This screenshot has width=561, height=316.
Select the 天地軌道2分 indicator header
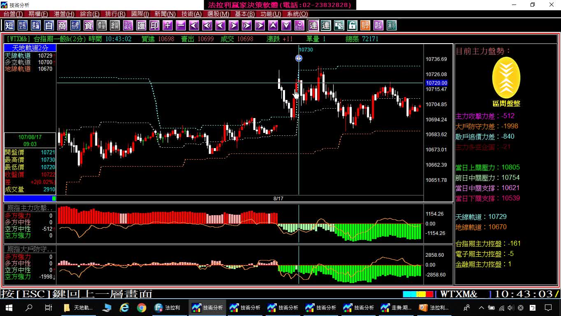coord(30,48)
